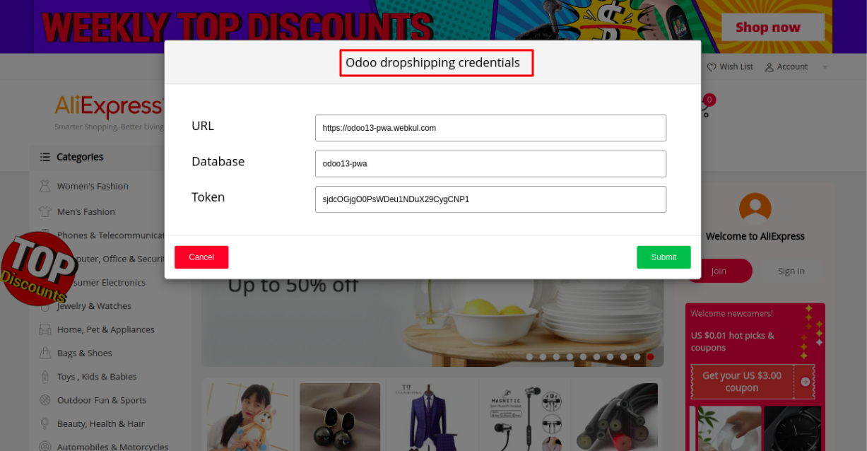Focus the Token input field
Viewport: 867px width, 451px height.
pyautogui.click(x=490, y=199)
